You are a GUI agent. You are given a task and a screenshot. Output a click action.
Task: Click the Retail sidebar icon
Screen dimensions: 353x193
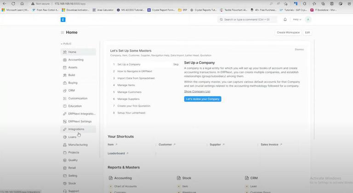(65, 168)
